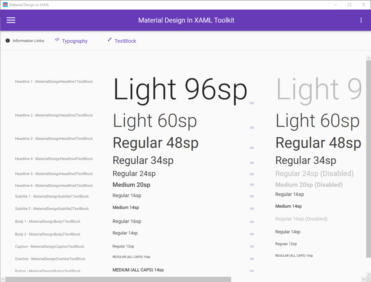Click the 'Regular 24sp (Disabled)' sample text
371x282 pixels.
click(314, 173)
